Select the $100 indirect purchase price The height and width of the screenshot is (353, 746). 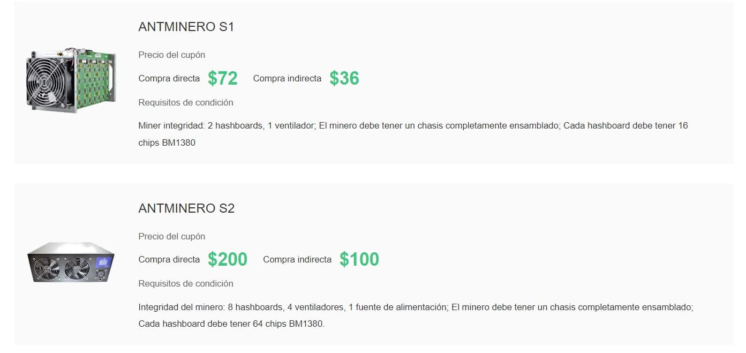point(359,259)
